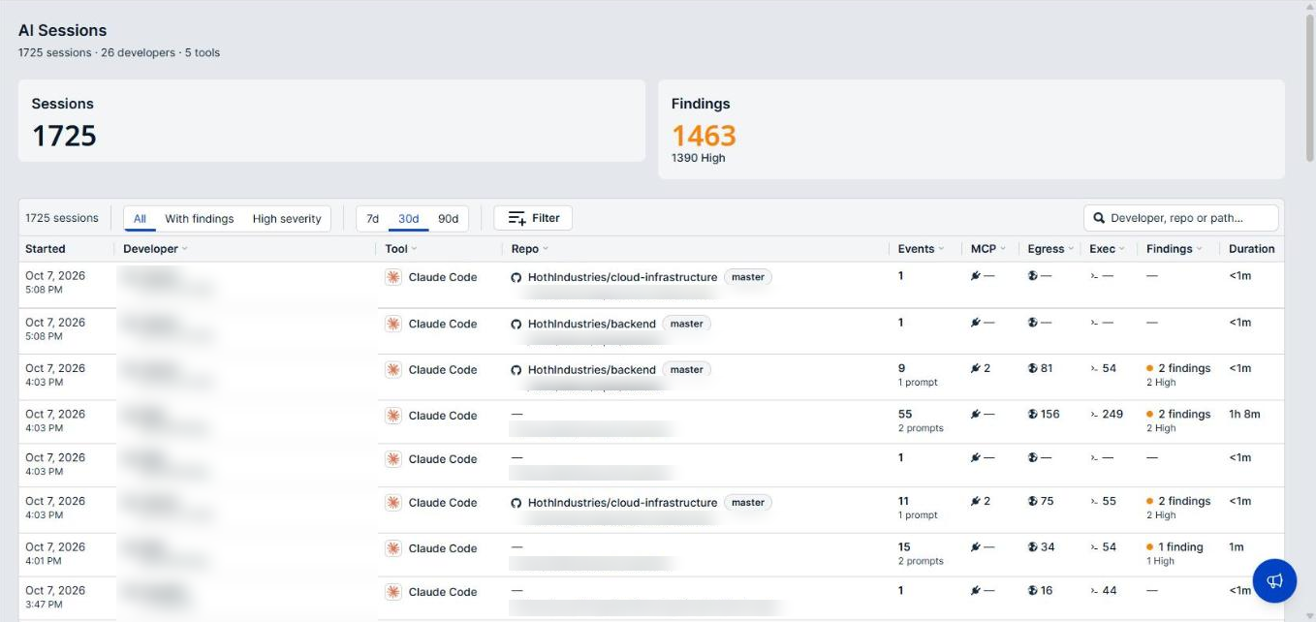The height and width of the screenshot is (622, 1316).
Task: Click the egress globe icon beside 75
Action: (x=1033, y=501)
